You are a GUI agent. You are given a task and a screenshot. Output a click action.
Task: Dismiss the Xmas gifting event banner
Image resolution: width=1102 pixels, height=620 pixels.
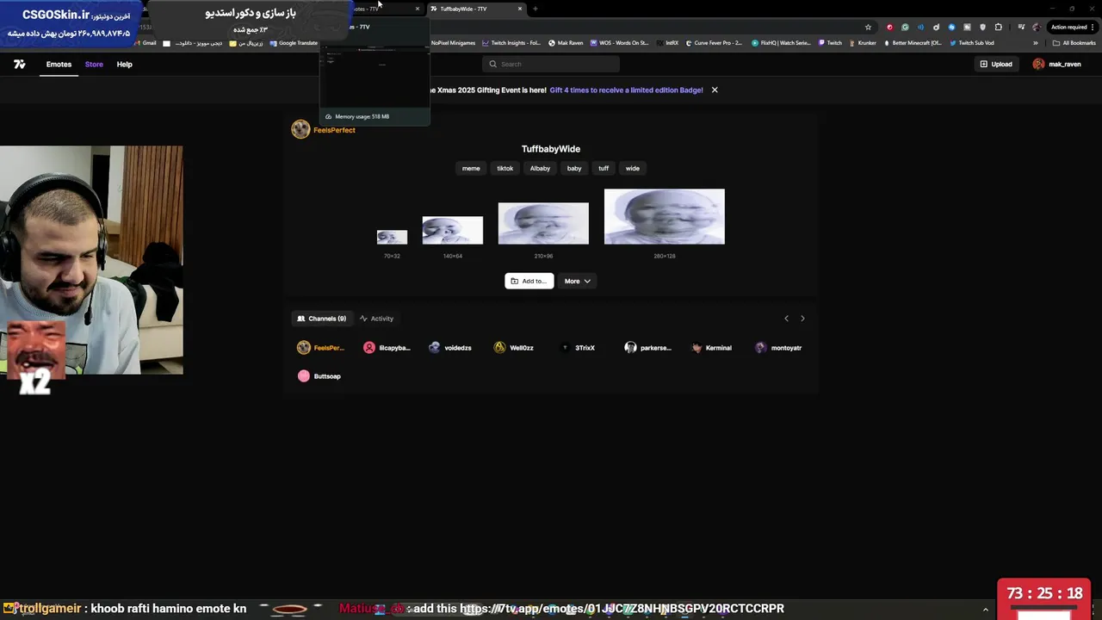[715, 90]
